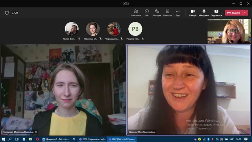Click the meeting shield security icon
This screenshot has height=142, width=252.
tap(7, 13)
